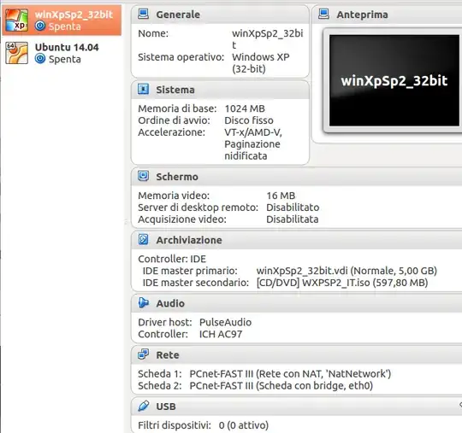Screen dimensions: 462x433
Task: Click the Server di desktop remoto Disabilitato value
Action: pyautogui.click(x=293, y=208)
